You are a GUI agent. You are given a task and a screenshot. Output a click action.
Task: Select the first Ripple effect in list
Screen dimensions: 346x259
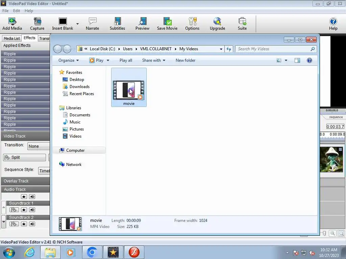point(25,54)
